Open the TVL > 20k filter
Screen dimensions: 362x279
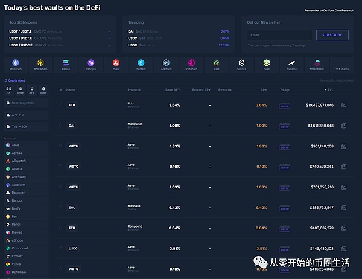coord(25,126)
